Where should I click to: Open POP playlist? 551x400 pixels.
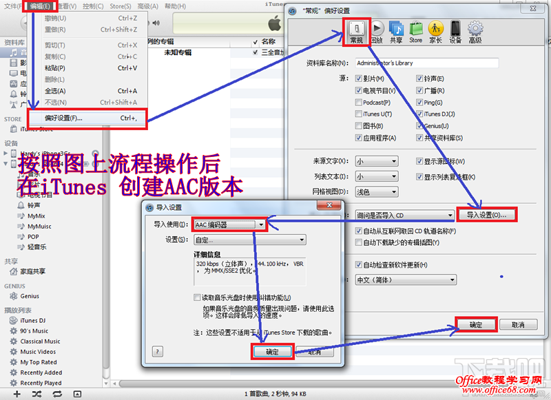coord(33,237)
